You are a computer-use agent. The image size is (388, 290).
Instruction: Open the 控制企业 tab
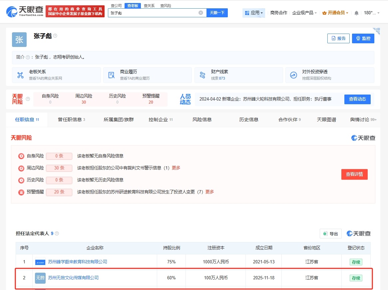[161, 120]
